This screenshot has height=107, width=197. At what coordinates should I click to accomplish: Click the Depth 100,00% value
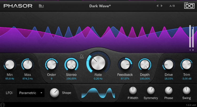pyautogui.click(x=145, y=79)
